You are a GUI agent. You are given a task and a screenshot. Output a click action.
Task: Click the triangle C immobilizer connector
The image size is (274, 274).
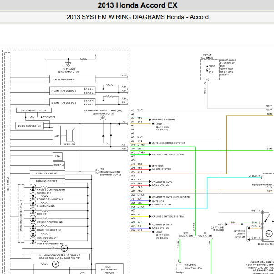[98, 172]
